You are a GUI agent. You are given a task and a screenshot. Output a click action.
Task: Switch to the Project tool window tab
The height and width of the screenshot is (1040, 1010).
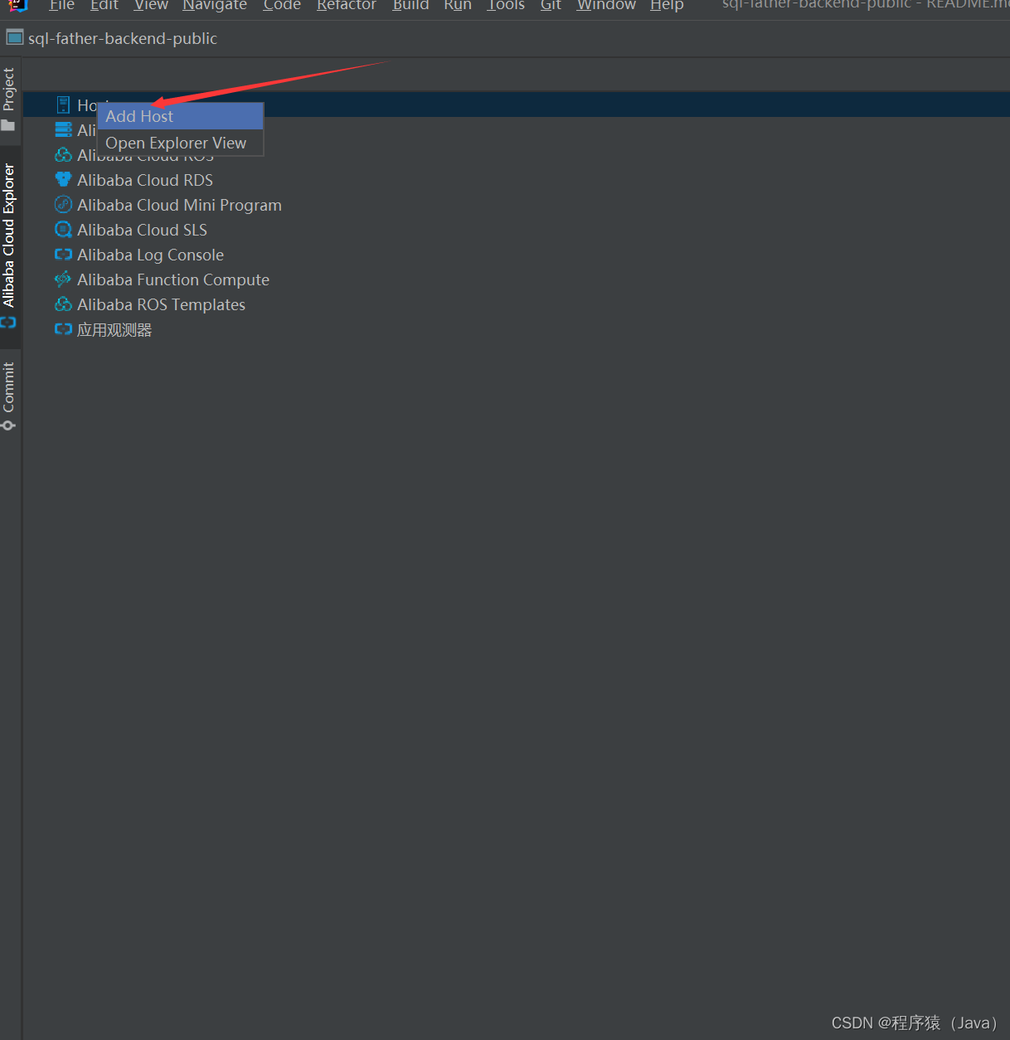click(9, 99)
